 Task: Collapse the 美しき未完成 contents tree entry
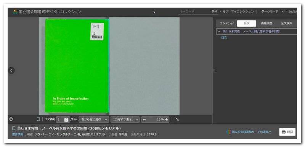[x=219, y=31]
